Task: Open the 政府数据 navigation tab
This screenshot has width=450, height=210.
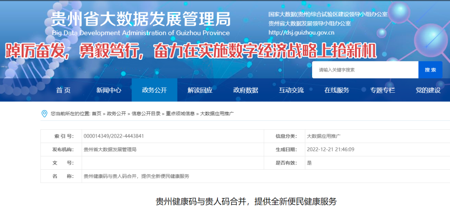Action: click(x=246, y=90)
